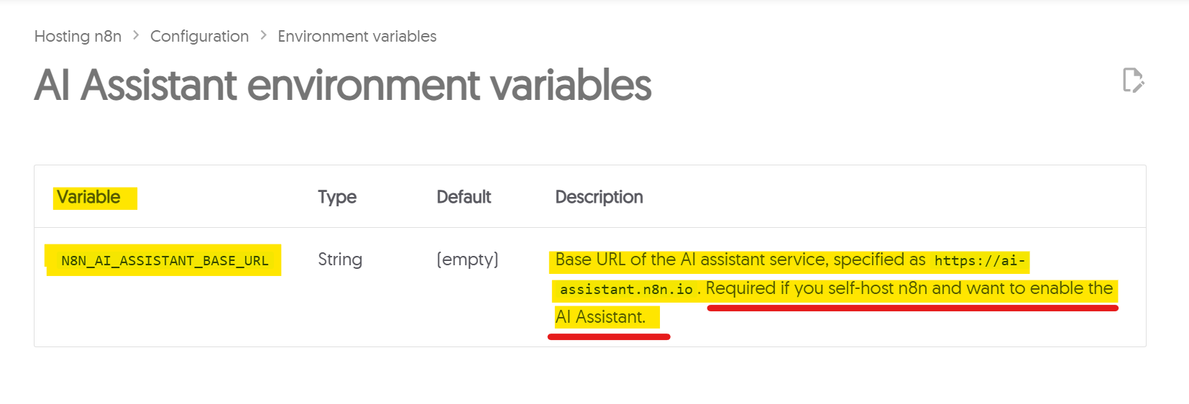Viewport: 1189px width, 404px height.
Task: Go to the Configuration breadcrumb
Action: (199, 36)
